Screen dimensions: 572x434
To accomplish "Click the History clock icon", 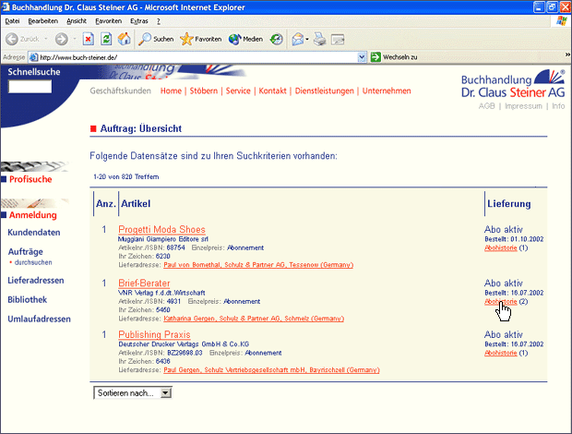I will tap(277, 39).
